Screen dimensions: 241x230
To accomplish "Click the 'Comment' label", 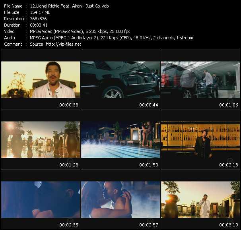I will coord(13,44).
